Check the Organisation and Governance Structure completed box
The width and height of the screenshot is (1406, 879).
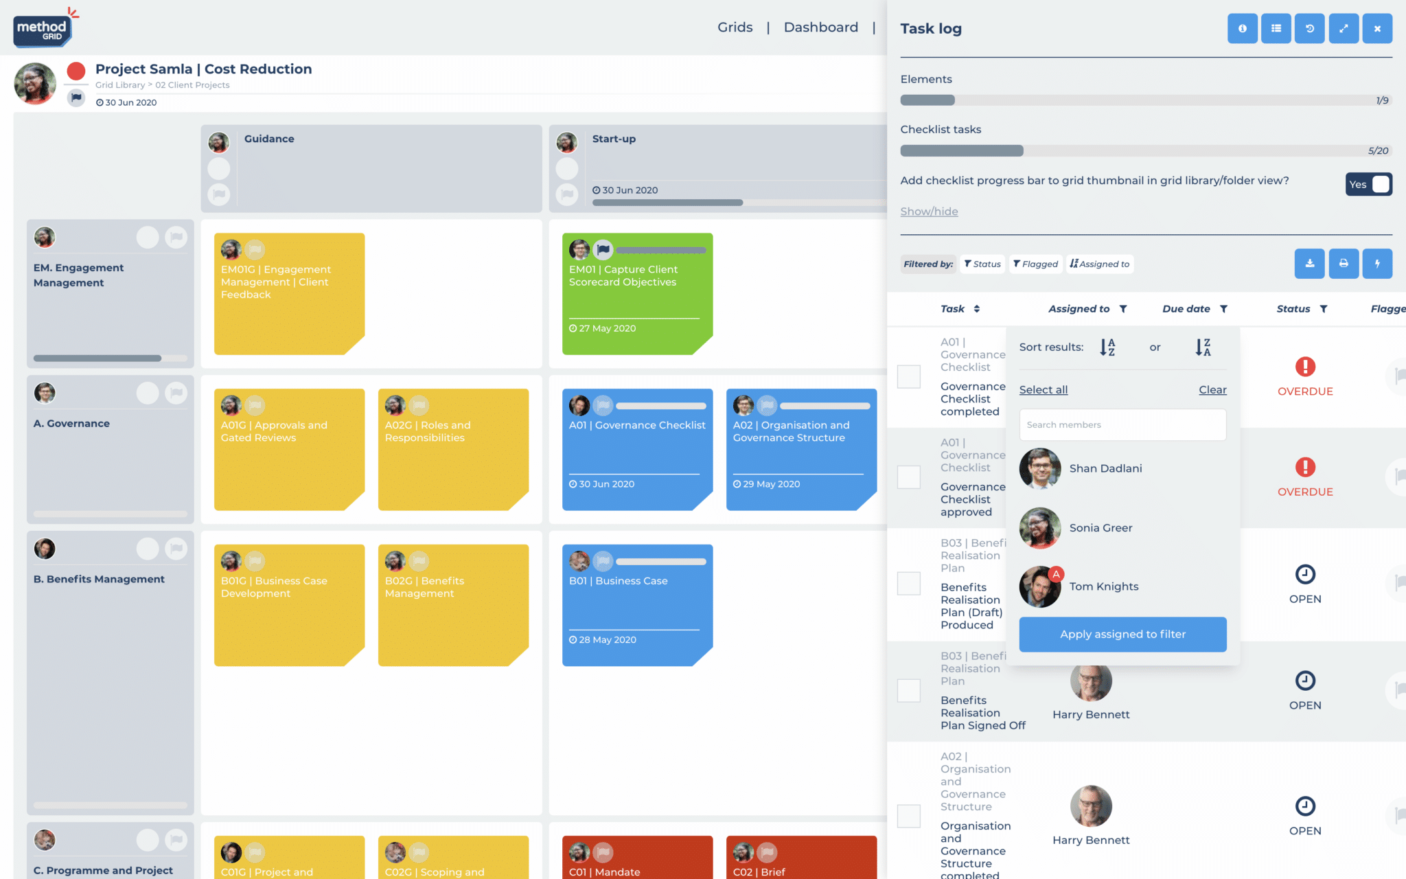click(x=909, y=816)
